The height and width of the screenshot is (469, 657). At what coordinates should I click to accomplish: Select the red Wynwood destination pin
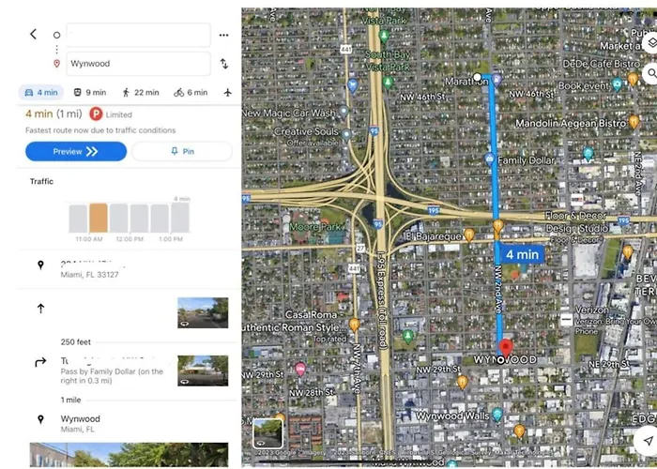coord(506,348)
